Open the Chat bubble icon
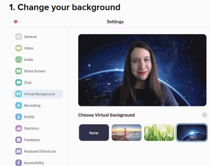211x166 pixels. click(18, 83)
